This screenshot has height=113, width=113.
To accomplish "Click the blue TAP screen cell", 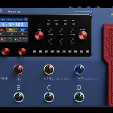I will point(23,30).
